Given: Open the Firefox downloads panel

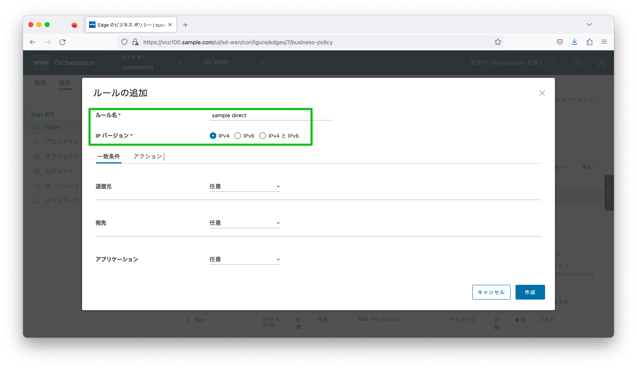Looking at the screenshot, I should tap(574, 42).
